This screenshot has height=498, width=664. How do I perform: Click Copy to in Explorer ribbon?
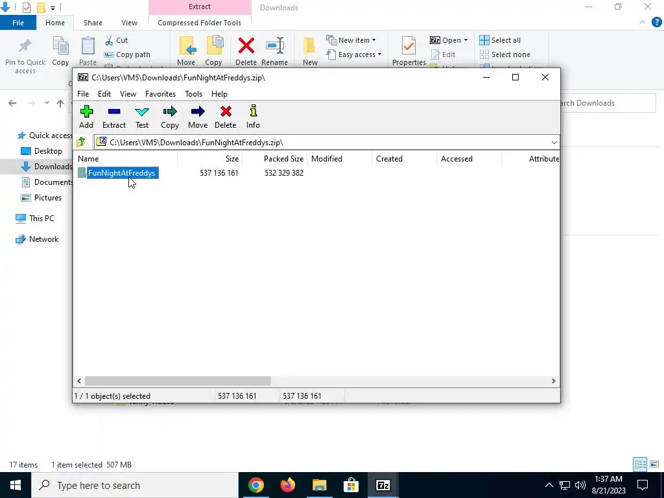(213, 52)
